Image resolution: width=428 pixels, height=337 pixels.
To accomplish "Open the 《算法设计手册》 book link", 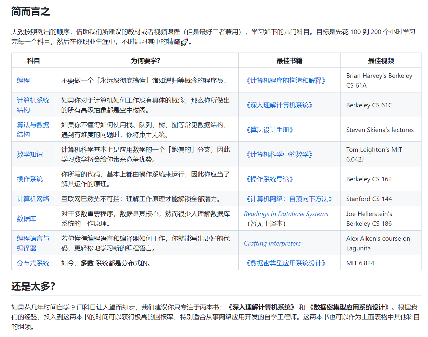I will point(269,130).
